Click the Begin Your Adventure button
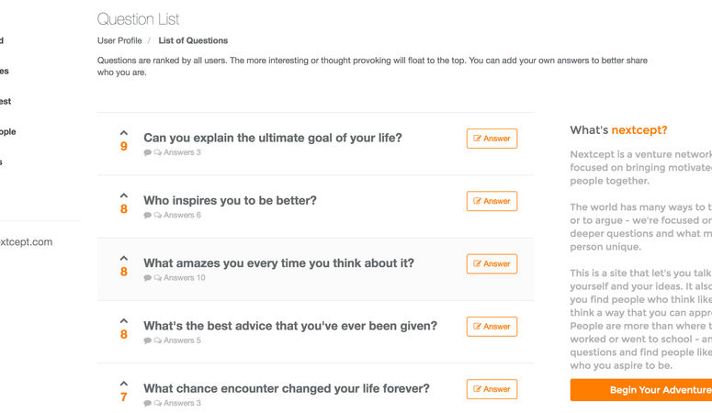Image resolution: width=712 pixels, height=413 pixels. click(641, 390)
